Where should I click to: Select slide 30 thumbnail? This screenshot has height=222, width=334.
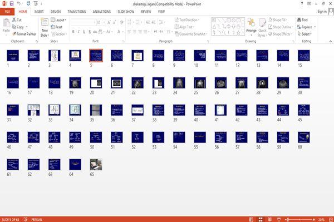pyautogui.click(x=303, y=83)
